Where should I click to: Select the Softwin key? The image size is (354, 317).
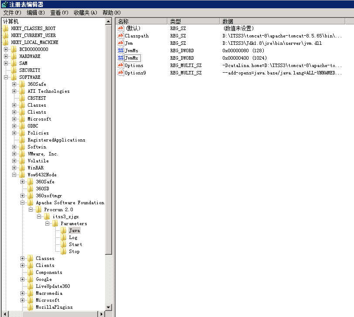[37, 147]
